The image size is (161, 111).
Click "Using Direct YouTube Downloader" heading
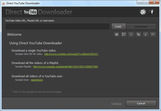[x=36, y=43]
